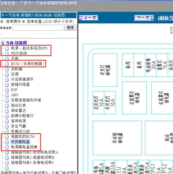Viewport: 173px width, 174px height.
Task: Select 当前:线路图 root label
Action: coord(16,43)
